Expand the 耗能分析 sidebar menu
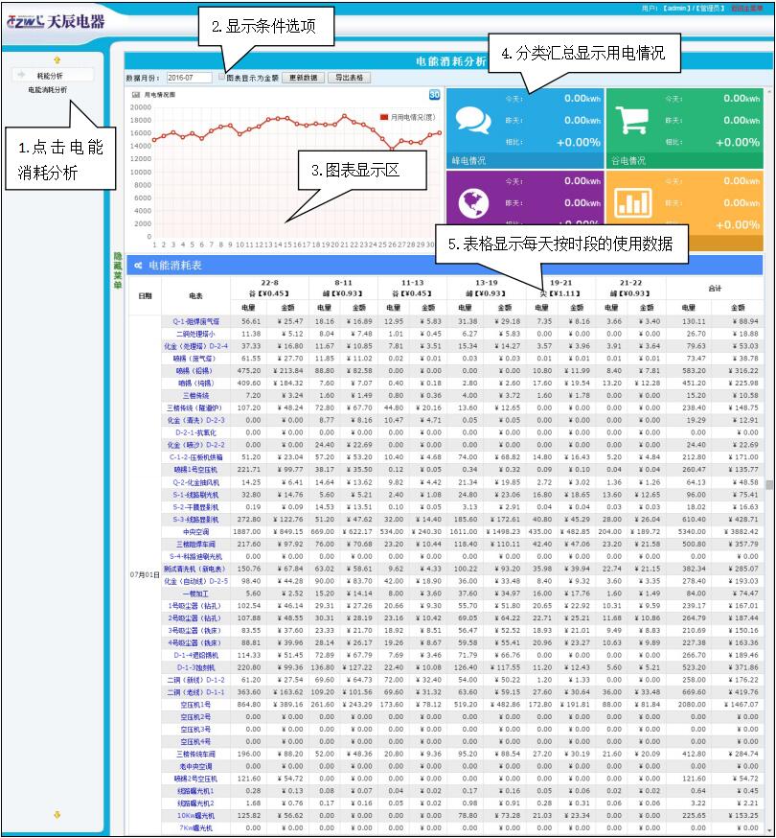 click(x=53, y=76)
